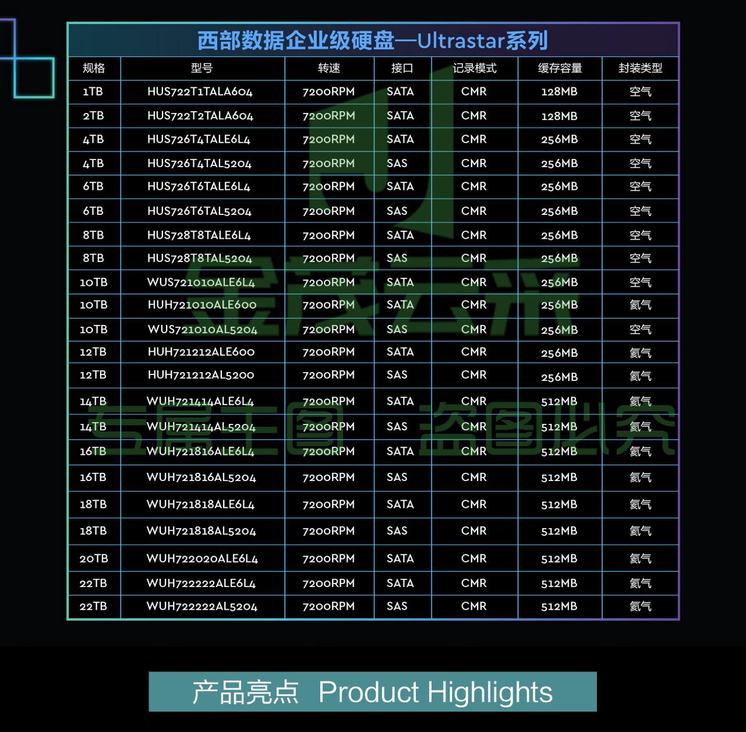The height and width of the screenshot is (732, 746).
Task: Click the 缓存容量 column header
Action: (x=560, y=68)
